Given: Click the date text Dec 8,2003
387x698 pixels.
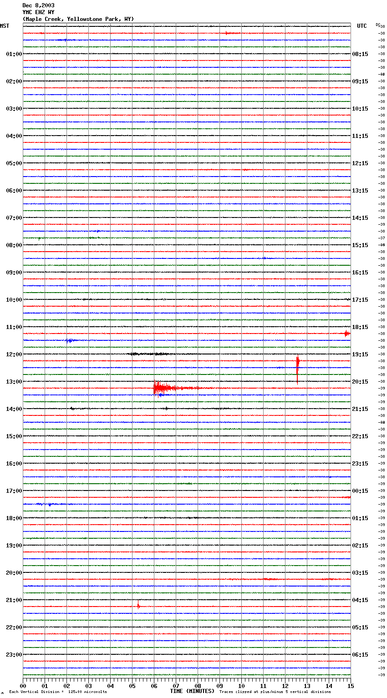Looking at the screenshot, I should (38, 5).
